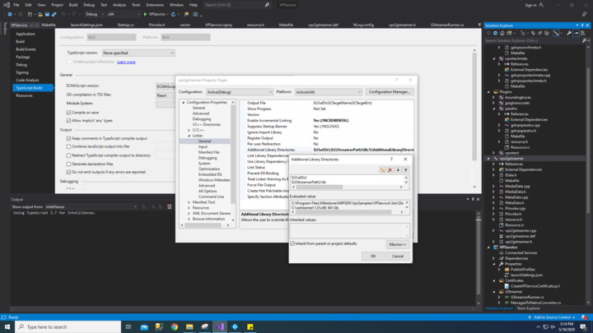The image size is (593, 333).
Task: Move line down arrow in library directories dialog
Action: pos(398,170)
